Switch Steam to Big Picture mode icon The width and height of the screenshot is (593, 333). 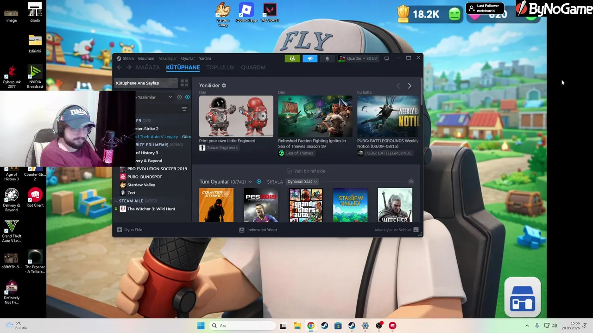[386, 58]
